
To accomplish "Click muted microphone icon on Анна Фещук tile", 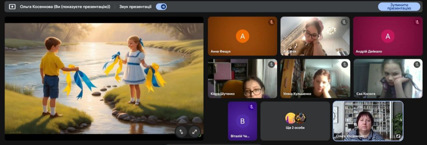I will 272,22.
